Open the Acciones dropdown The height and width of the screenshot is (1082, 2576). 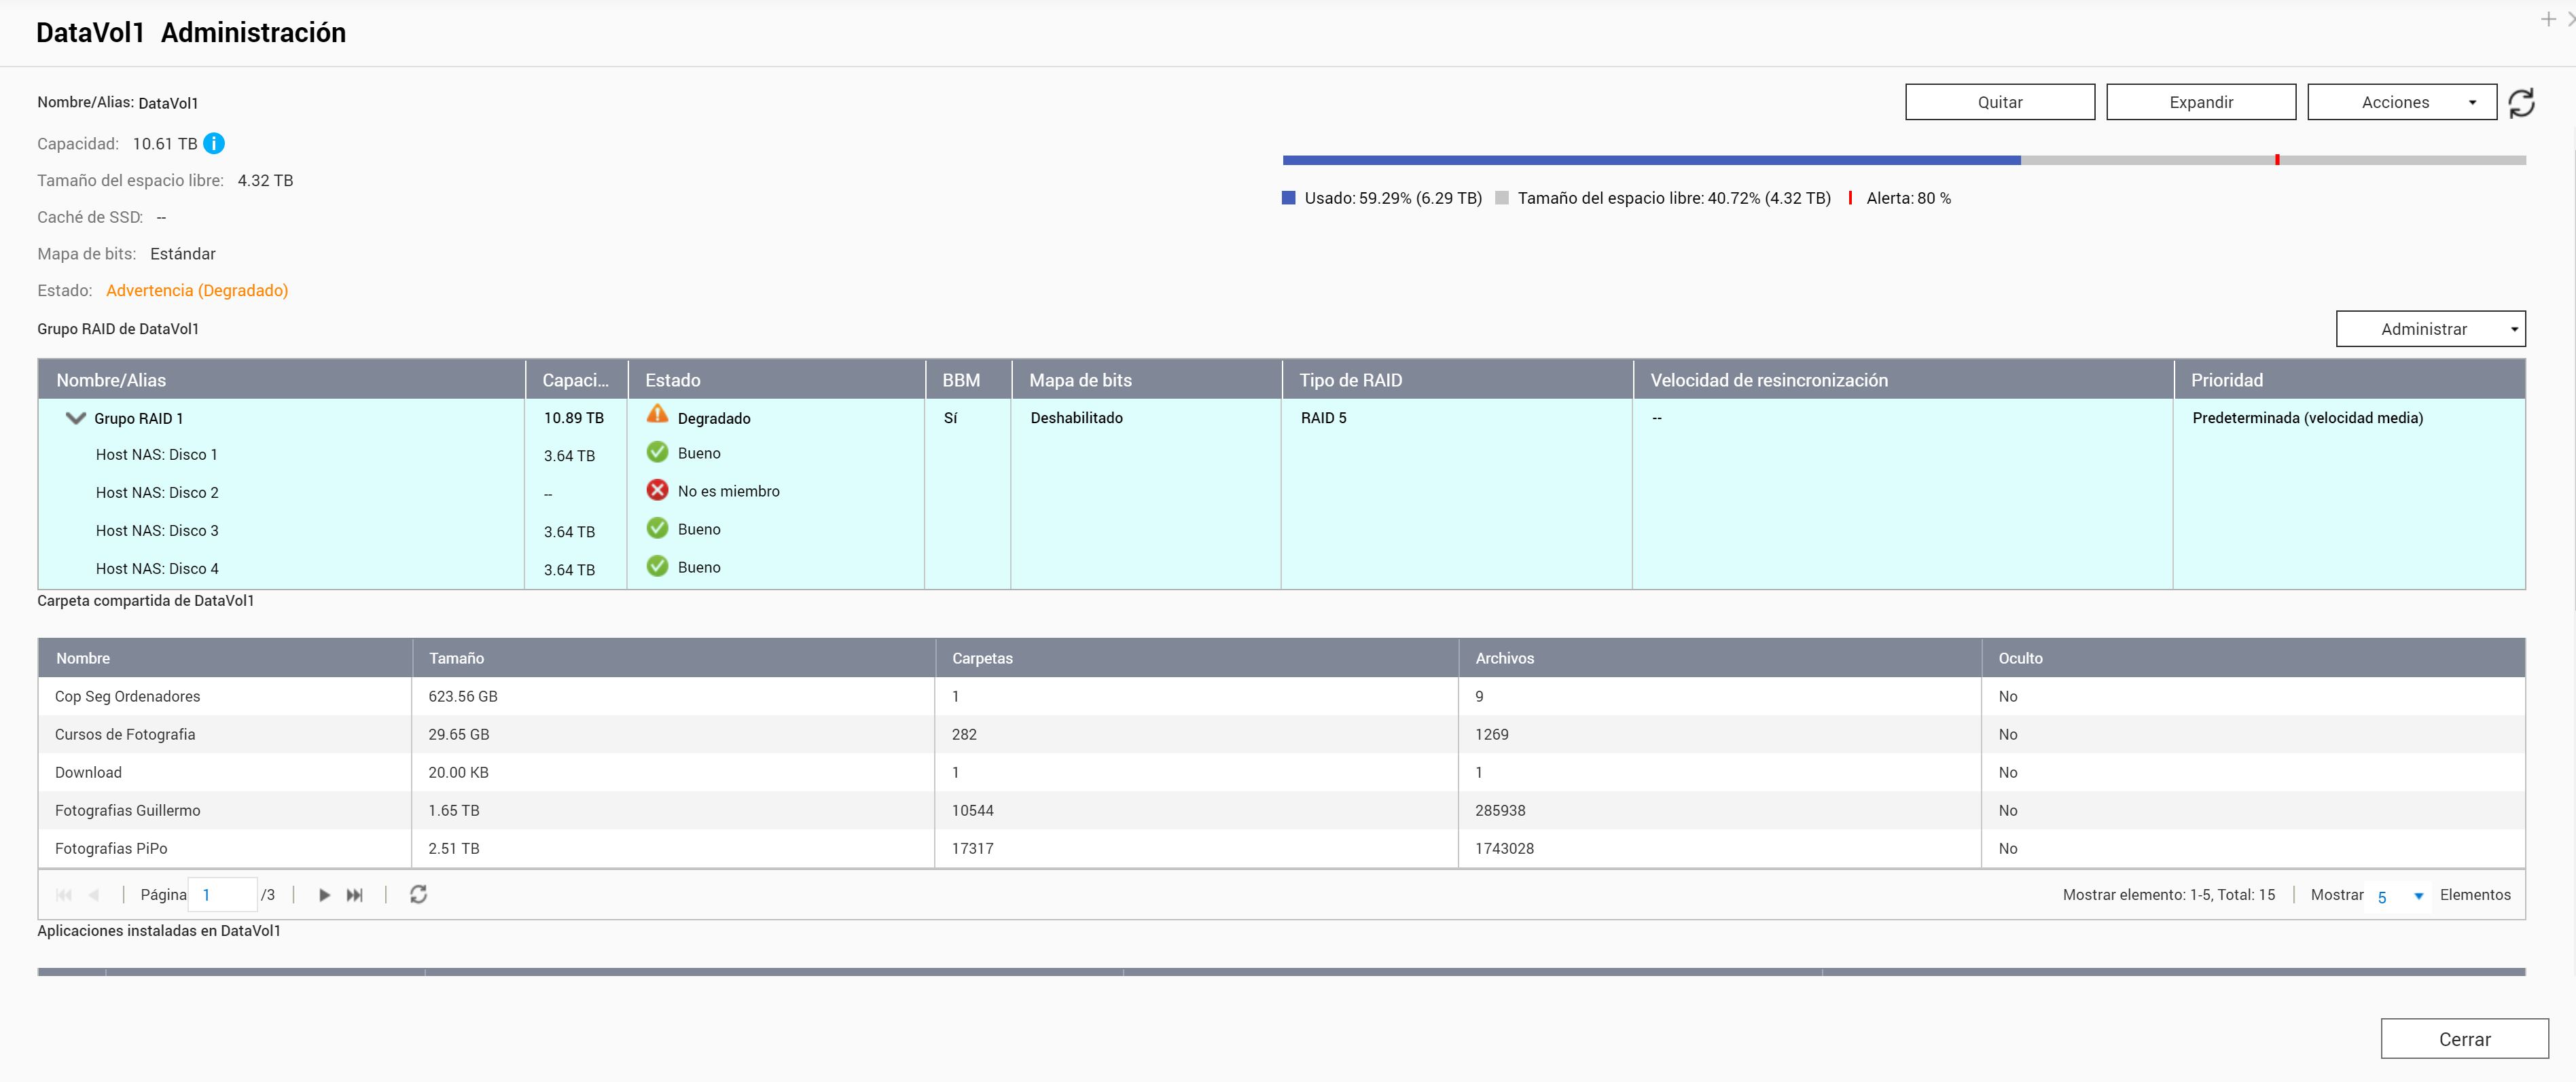click(x=2401, y=102)
